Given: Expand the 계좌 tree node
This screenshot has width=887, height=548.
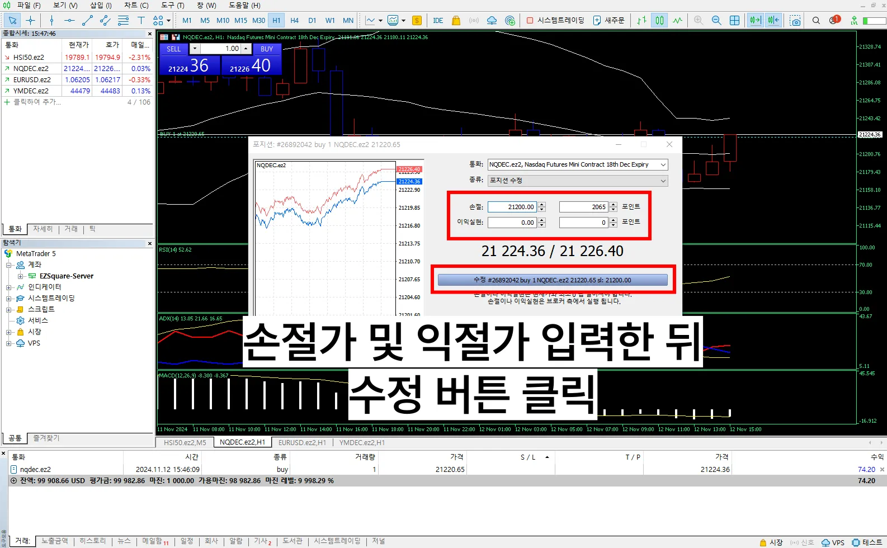Looking at the screenshot, I should tap(9, 265).
